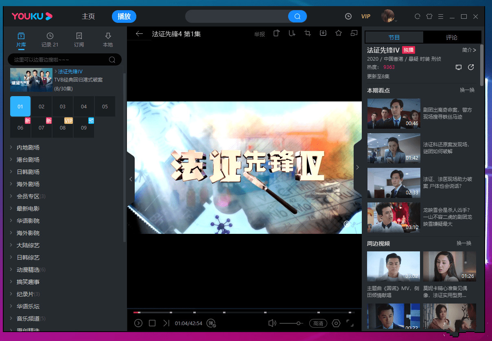Screen dimensions: 492x341
Task: Click the top search input field
Action: (x=237, y=16)
